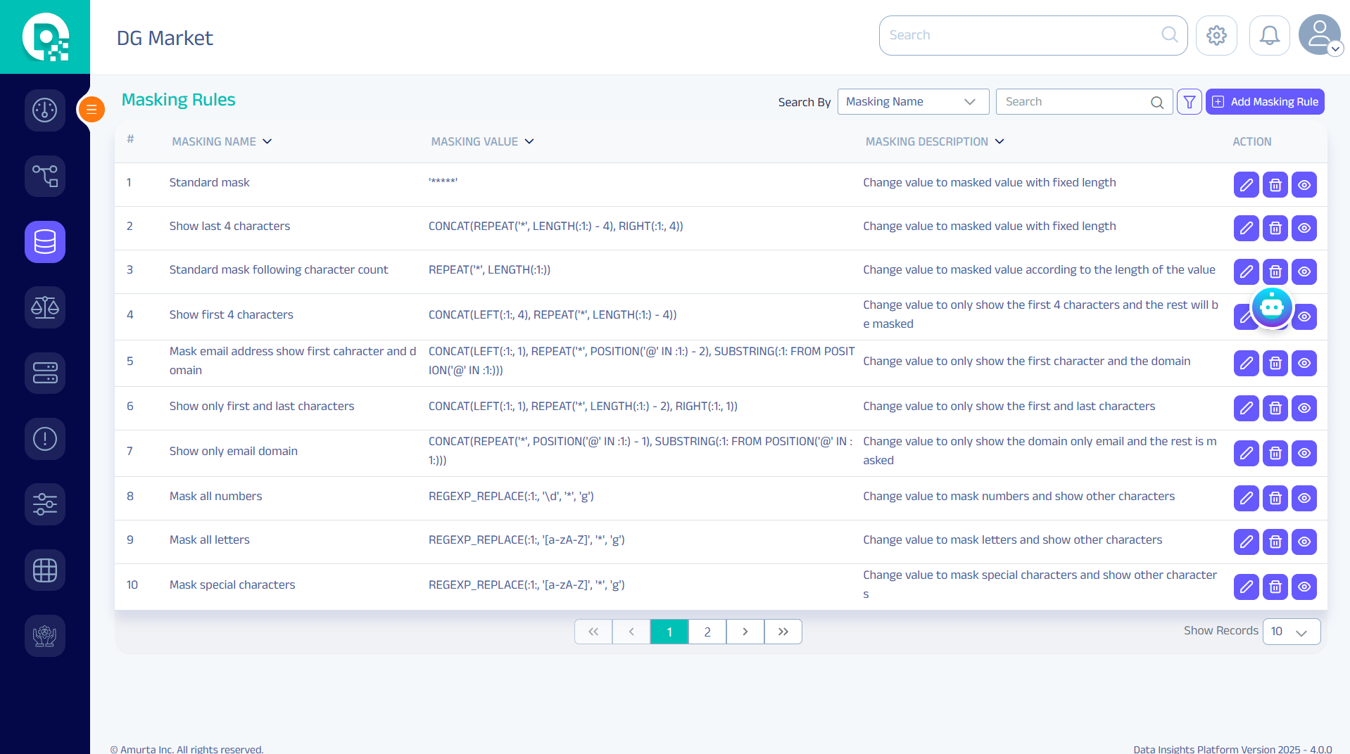This screenshot has height=754, width=1350.
Task: Expand the Search By Masking Name dropdown
Action: (912, 102)
